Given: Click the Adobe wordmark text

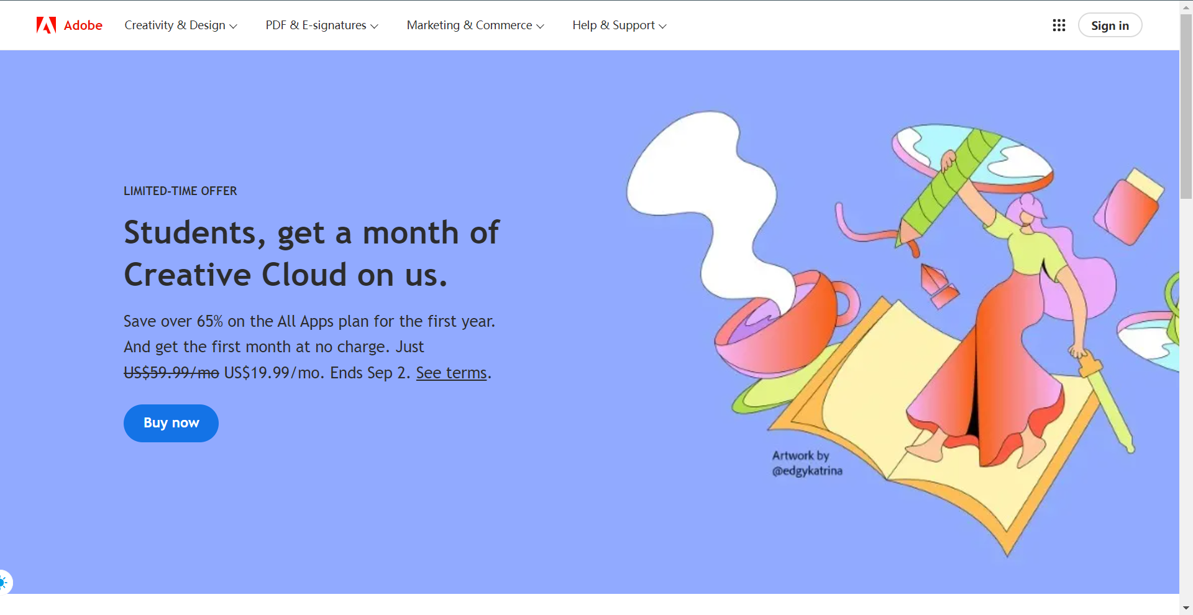Looking at the screenshot, I should click(83, 25).
